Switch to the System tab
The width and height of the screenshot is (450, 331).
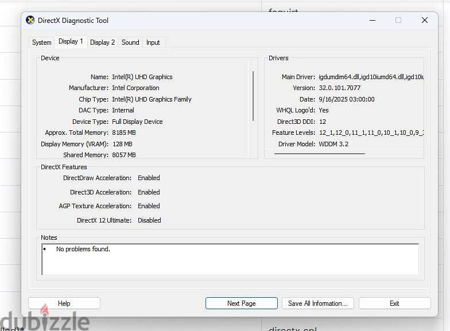41,42
